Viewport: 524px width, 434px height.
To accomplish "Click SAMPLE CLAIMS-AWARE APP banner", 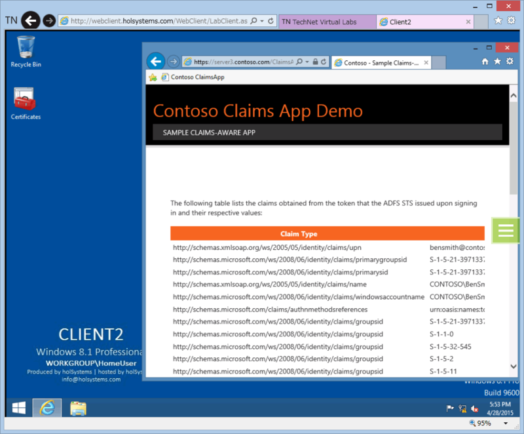I will 327,132.
